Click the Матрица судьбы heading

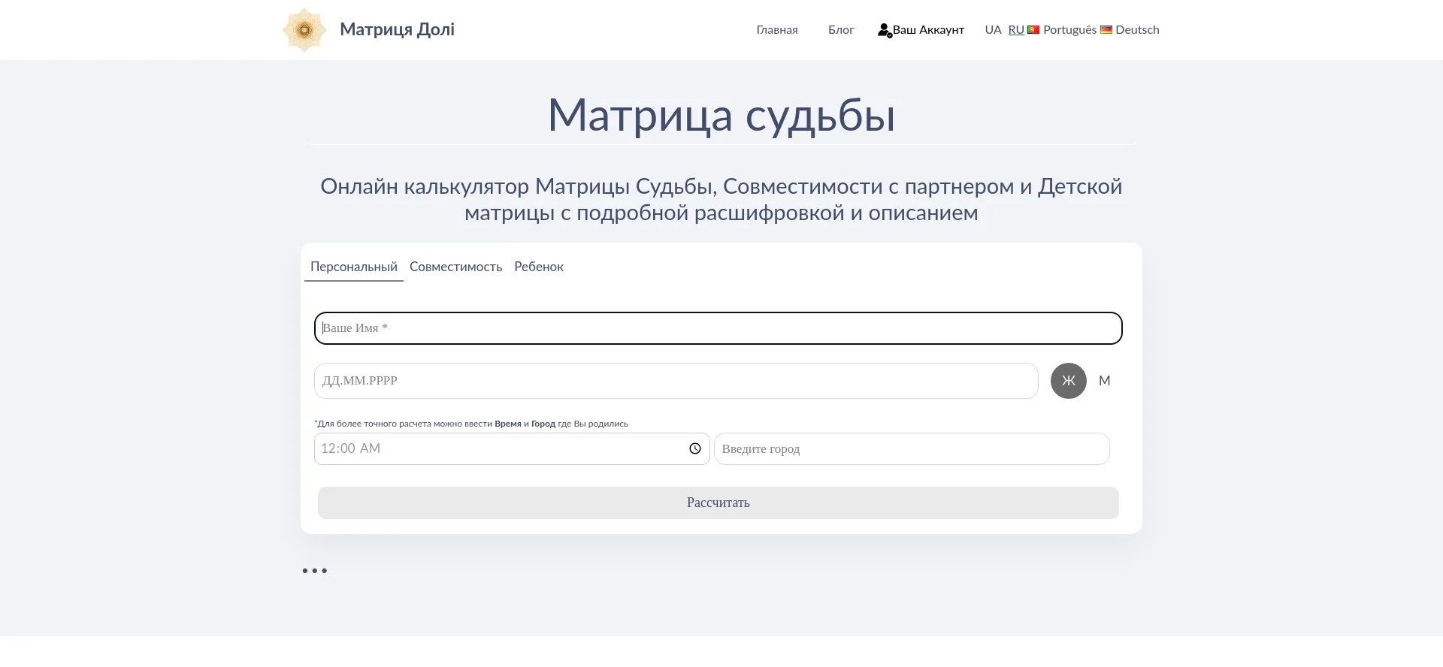click(721, 116)
